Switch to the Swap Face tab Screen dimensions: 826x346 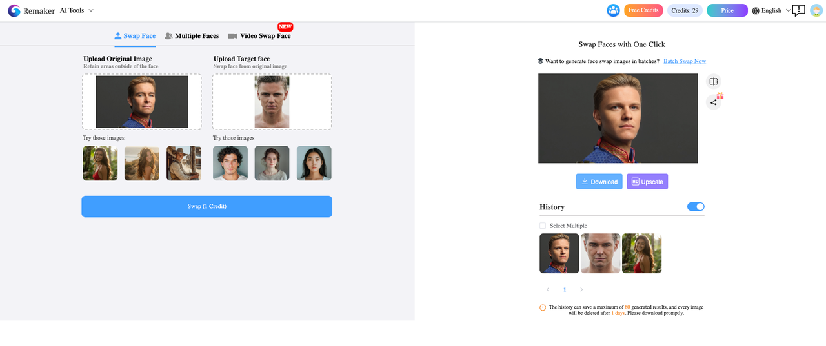[135, 36]
